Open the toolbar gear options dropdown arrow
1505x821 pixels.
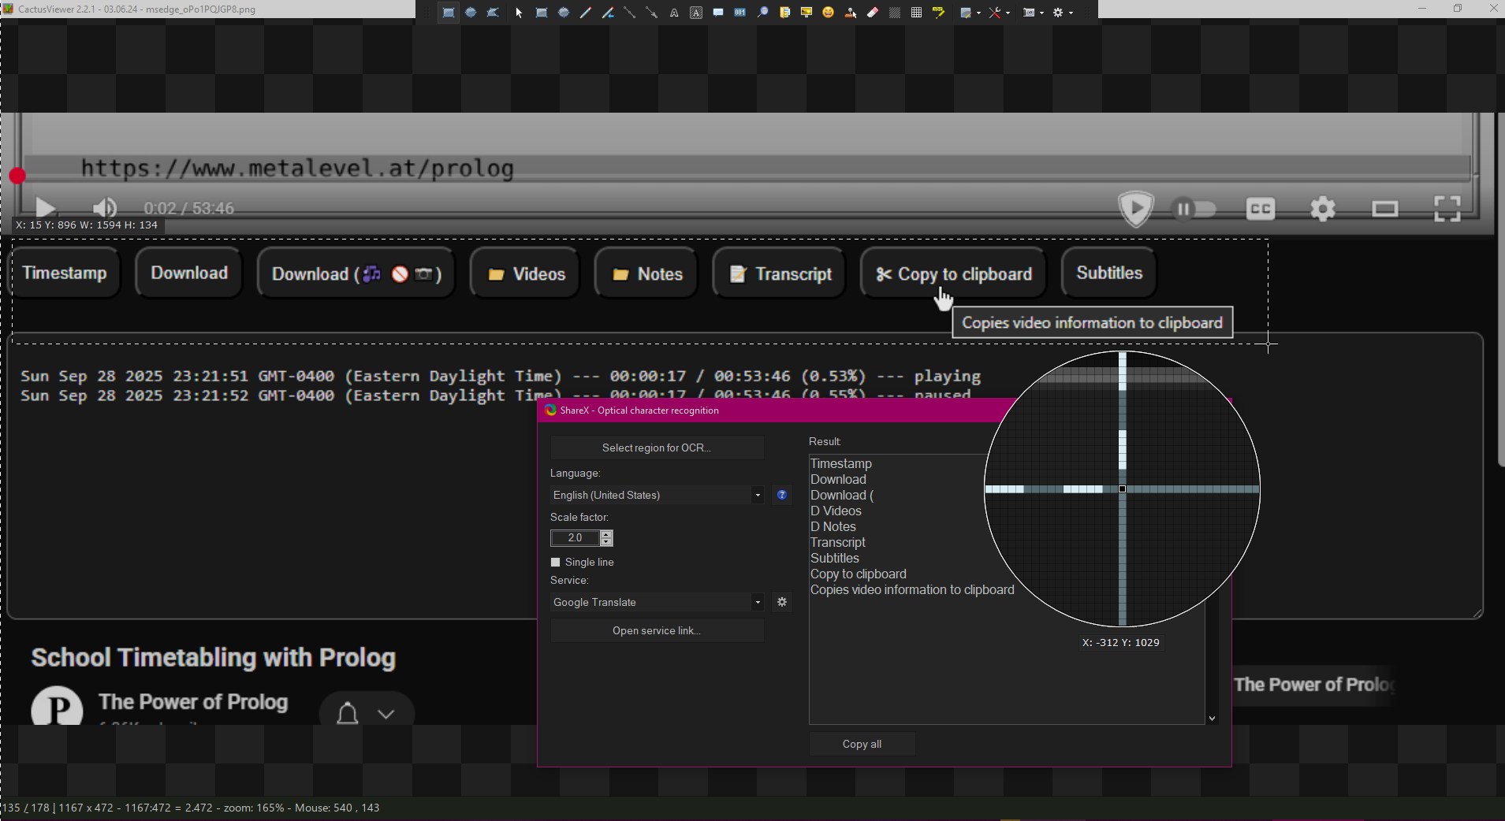pyautogui.click(x=1071, y=13)
